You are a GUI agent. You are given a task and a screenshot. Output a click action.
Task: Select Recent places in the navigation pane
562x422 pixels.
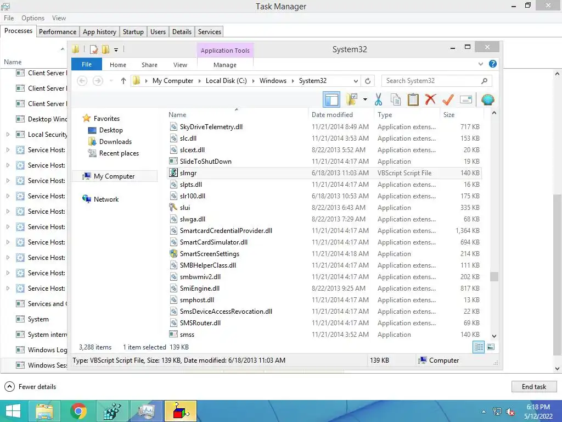(119, 153)
